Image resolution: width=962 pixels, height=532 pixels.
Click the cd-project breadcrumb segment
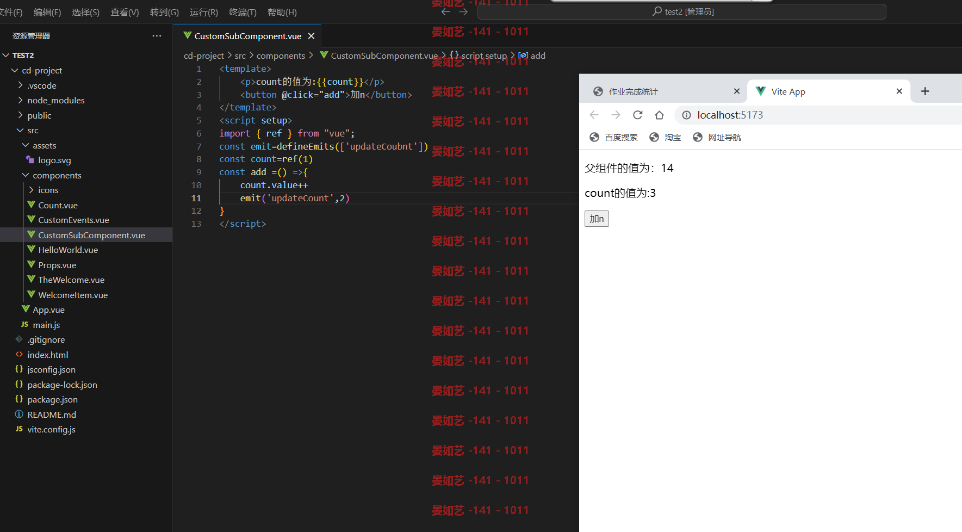click(204, 55)
